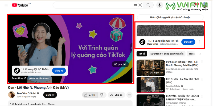213x106 pixels.
Task: Open Đen Vâu Official channel avatar
Action: [x=11, y=95]
